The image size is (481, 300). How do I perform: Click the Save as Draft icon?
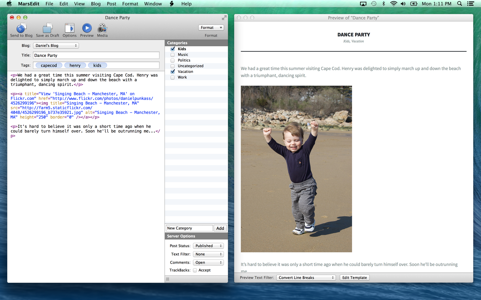click(47, 28)
